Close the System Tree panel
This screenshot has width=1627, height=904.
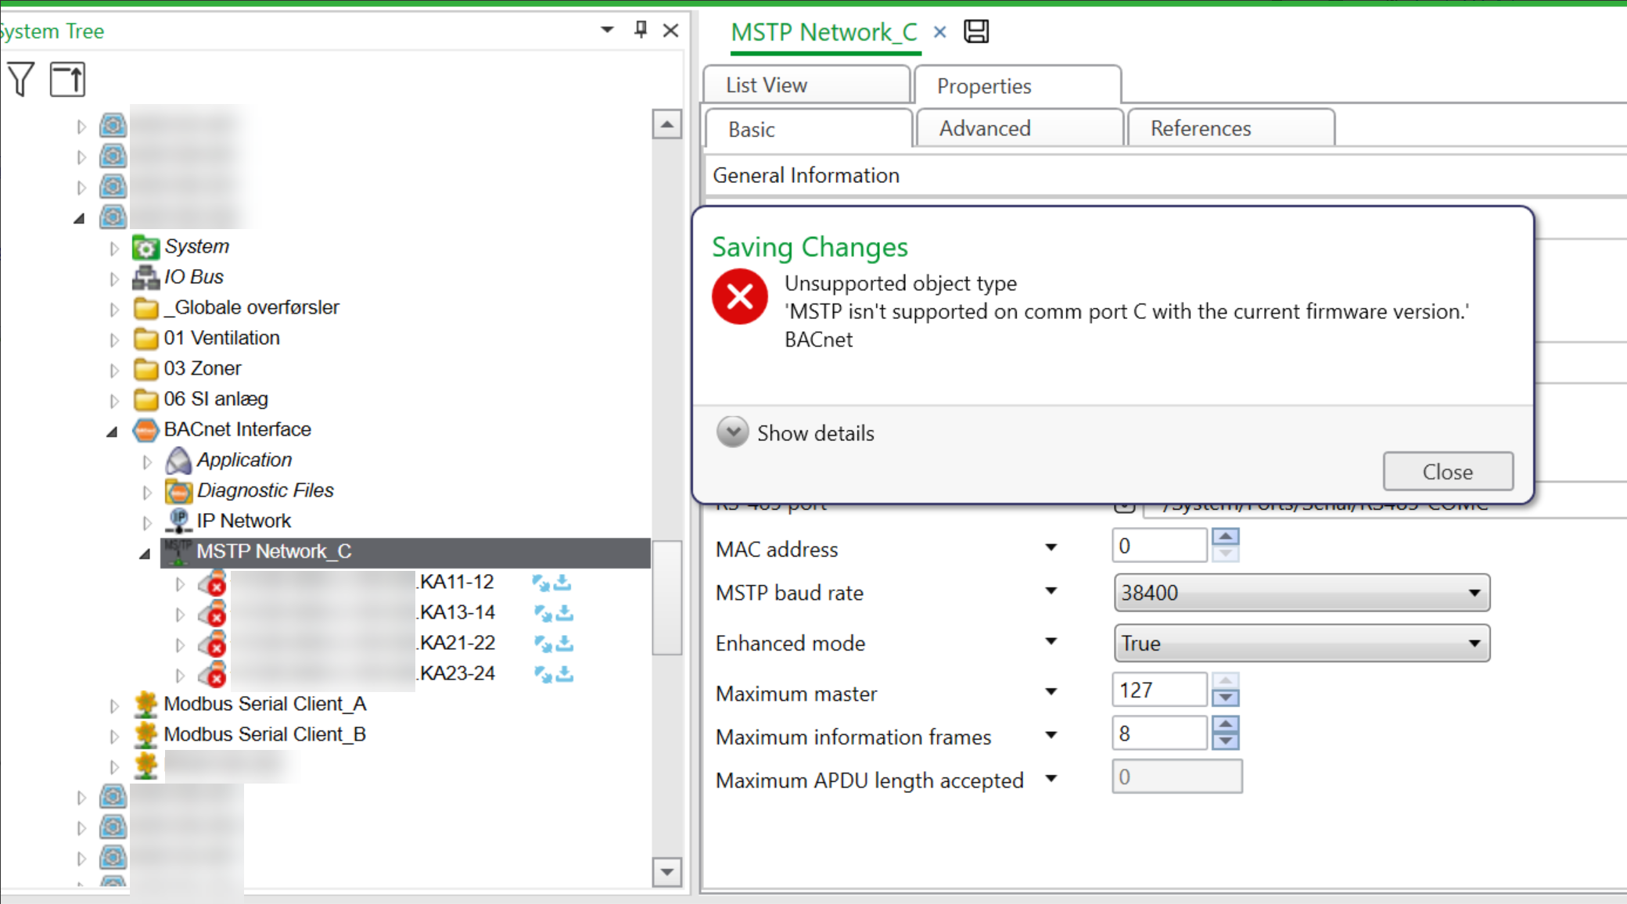point(670,30)
